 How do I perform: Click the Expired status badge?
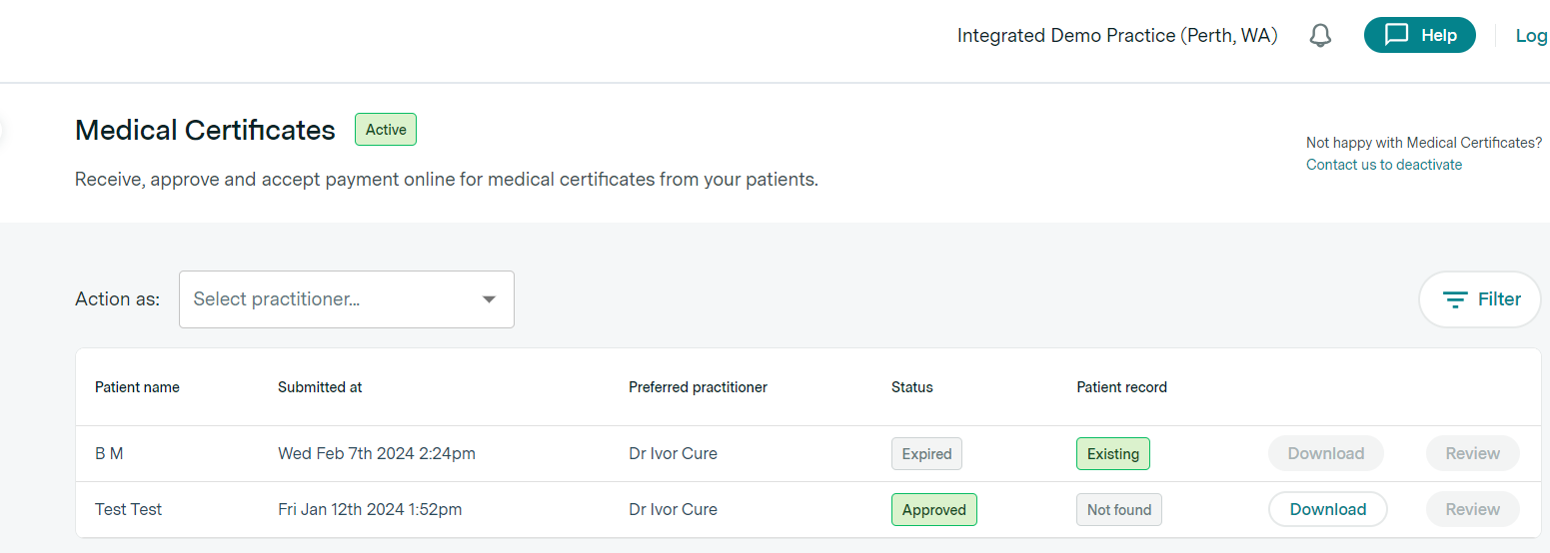click(926, 453)
